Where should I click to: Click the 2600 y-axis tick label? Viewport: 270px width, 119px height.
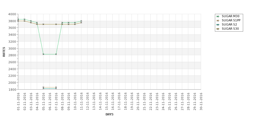coord(12,62)
